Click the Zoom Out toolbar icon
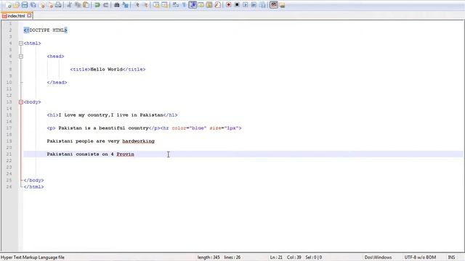465x261 pixels. [x=145, y=5]
